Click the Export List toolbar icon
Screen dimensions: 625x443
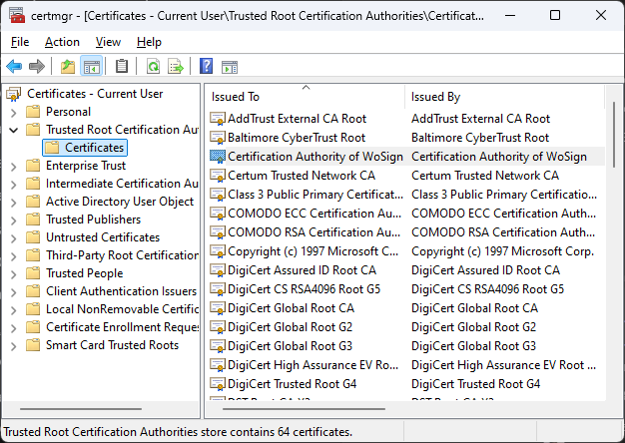point(176,67)
